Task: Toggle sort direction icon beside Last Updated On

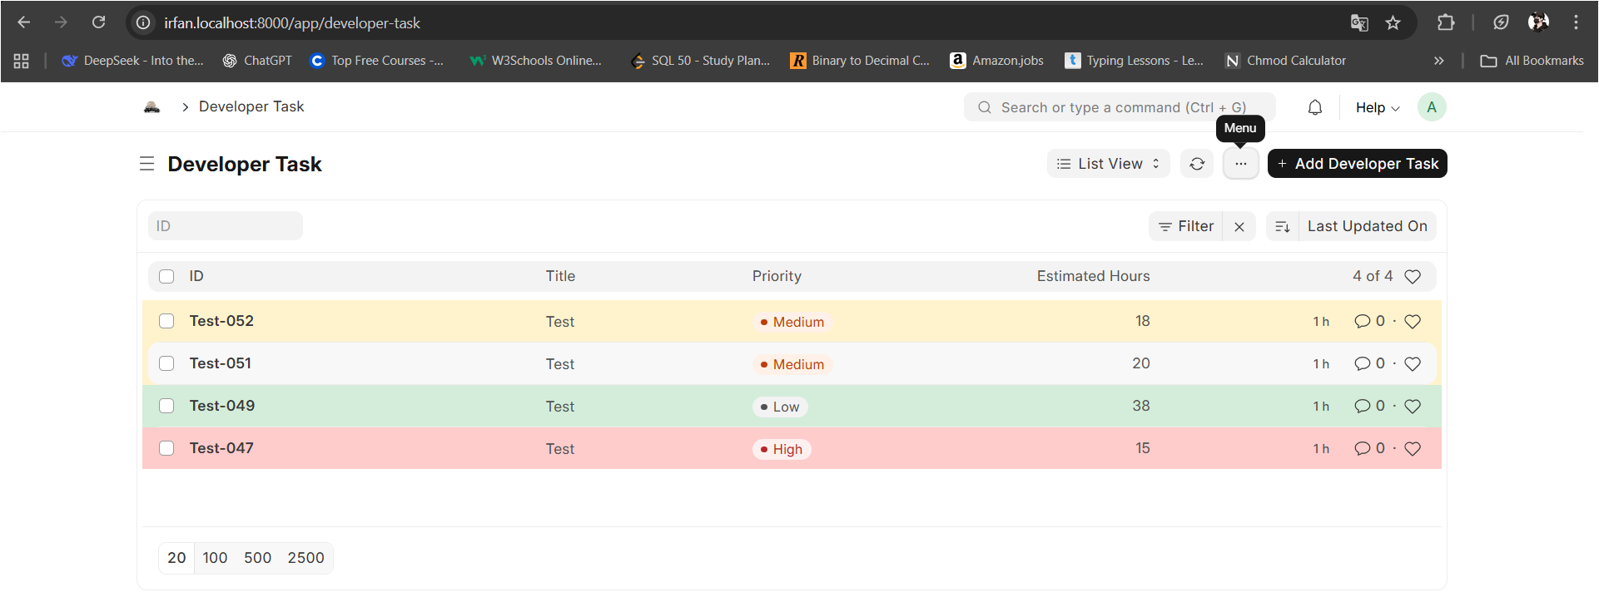Action: [1283, 226]
